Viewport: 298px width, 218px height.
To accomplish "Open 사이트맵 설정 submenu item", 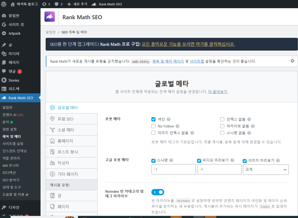I will pyautogui.click(x=13, y=144).
